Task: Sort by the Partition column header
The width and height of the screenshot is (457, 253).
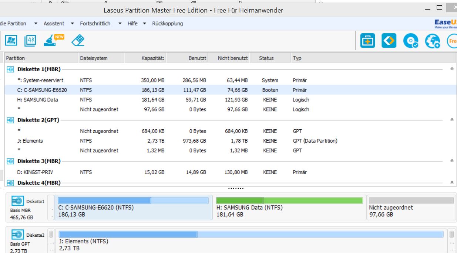Action: click(41, 58)
